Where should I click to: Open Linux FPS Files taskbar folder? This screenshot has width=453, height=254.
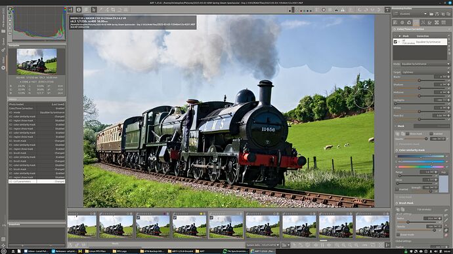pyautogui.click(x=97, y=251)
